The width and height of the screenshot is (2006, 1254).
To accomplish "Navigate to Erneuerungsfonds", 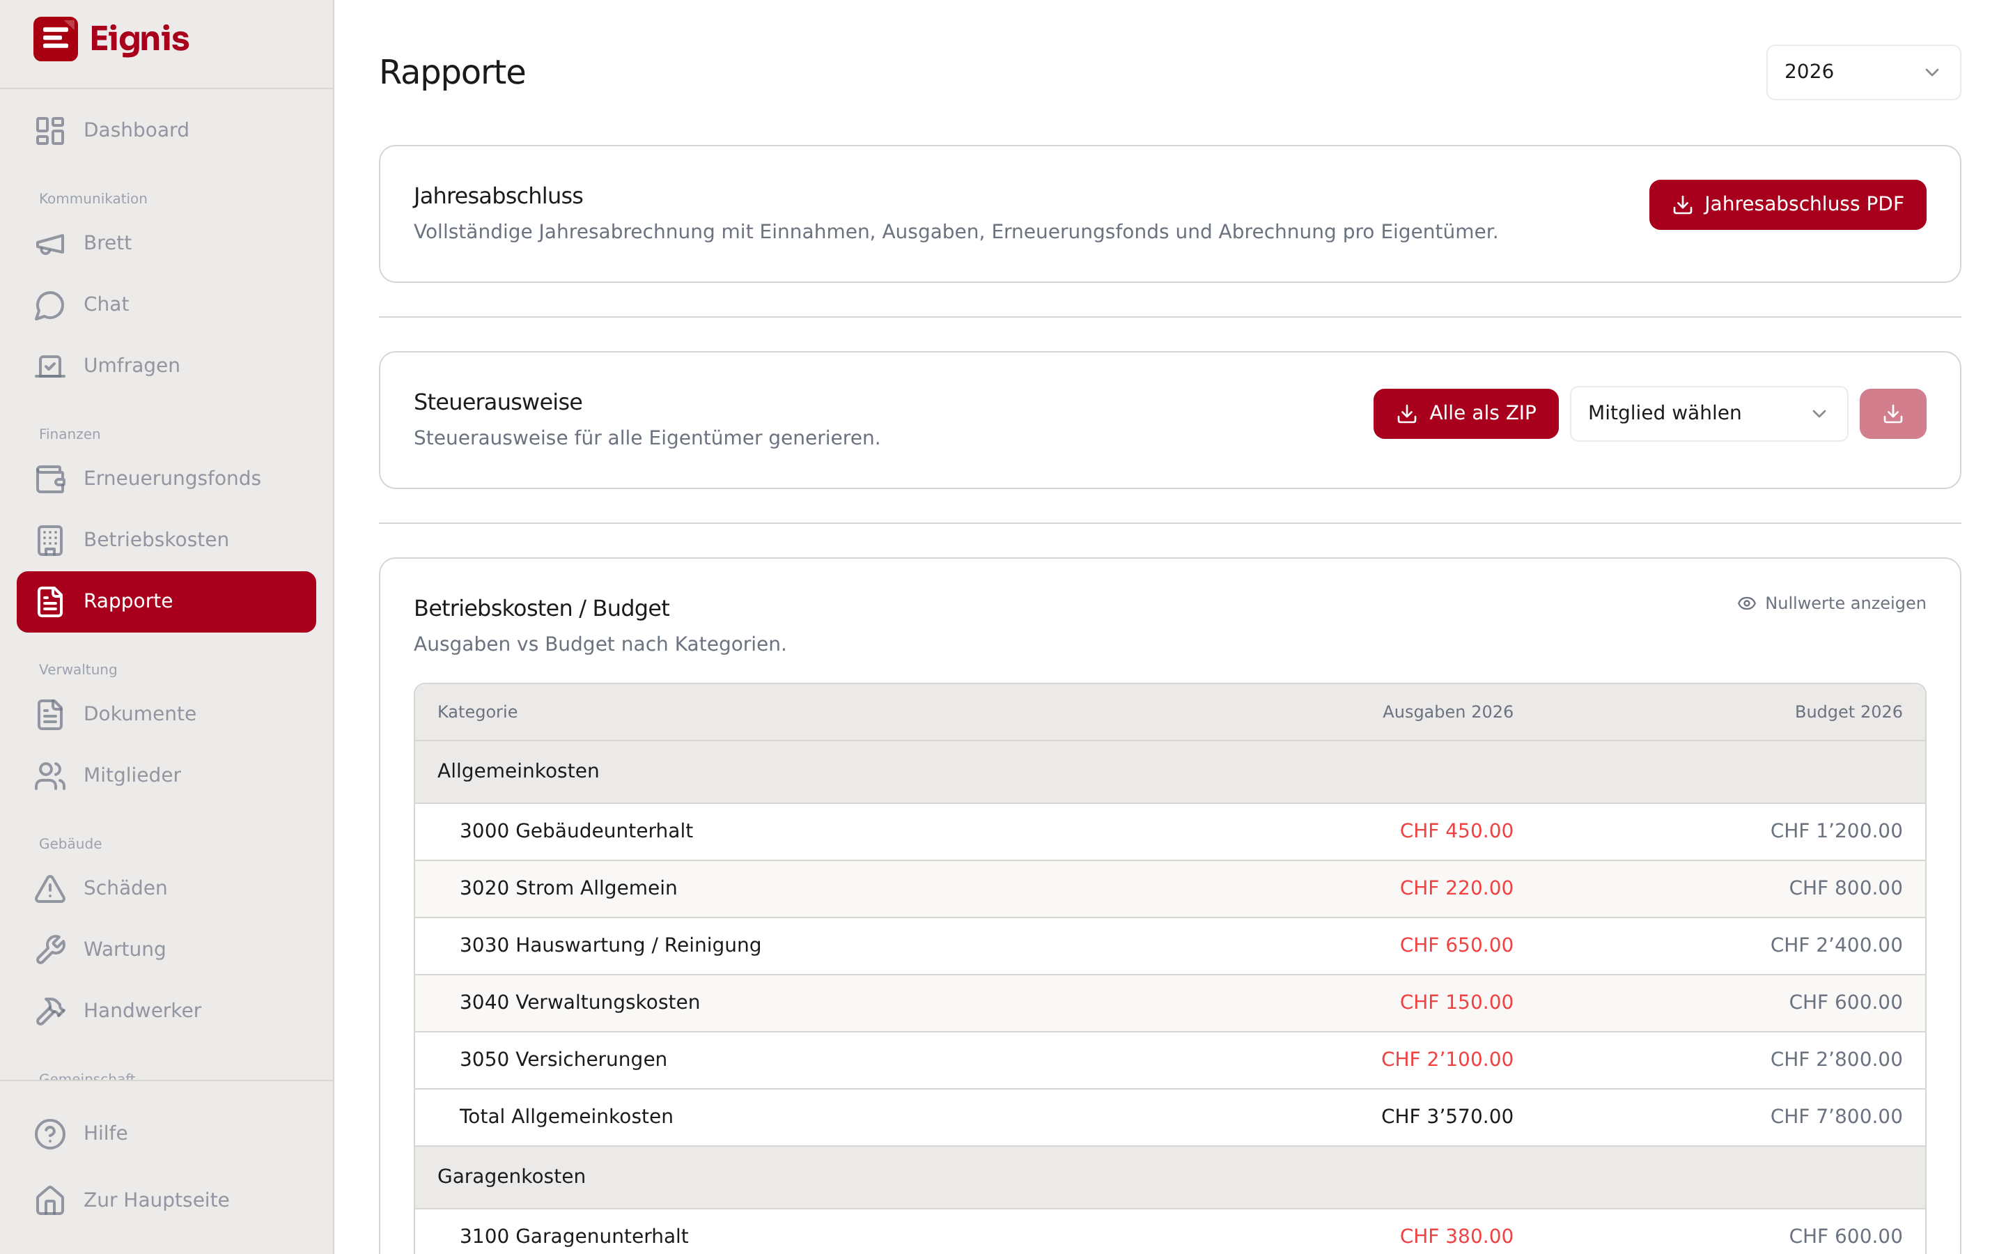I will click(166, 479).
